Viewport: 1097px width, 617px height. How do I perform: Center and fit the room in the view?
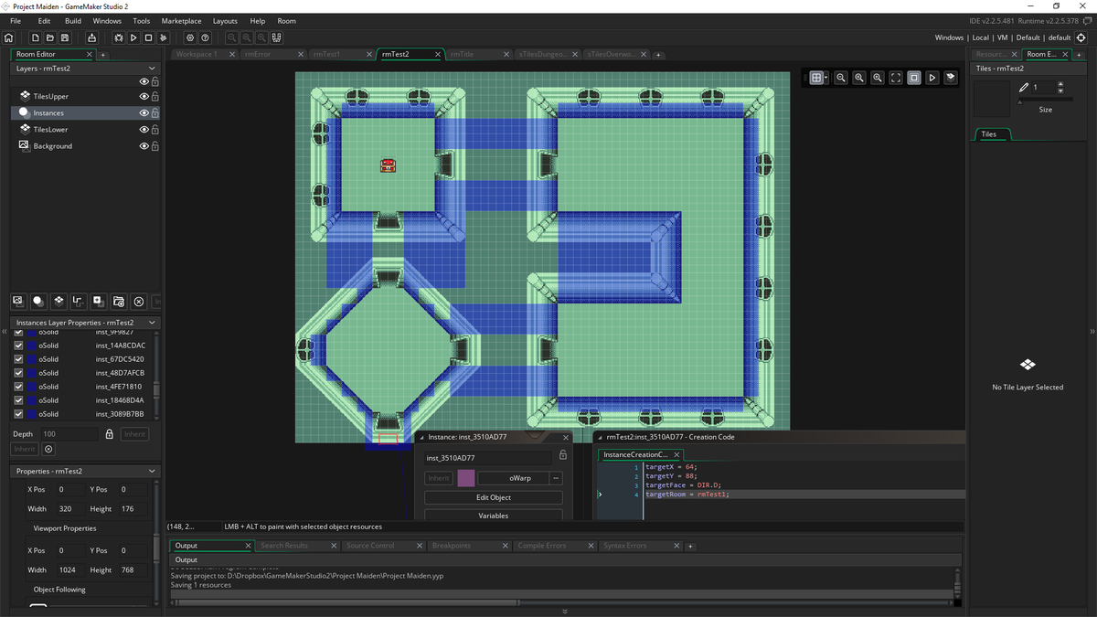tap(896, 78)
